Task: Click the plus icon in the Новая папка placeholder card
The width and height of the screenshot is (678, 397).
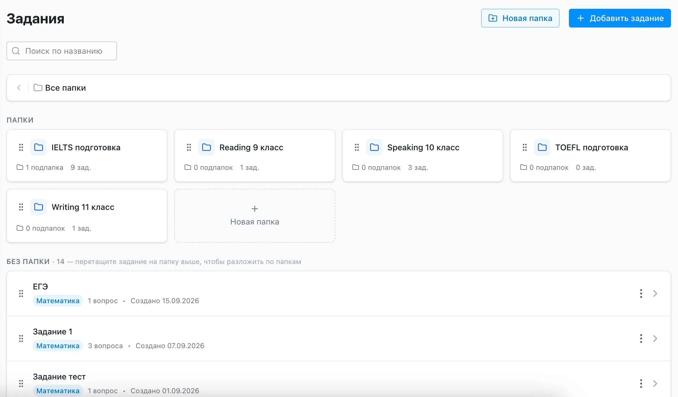Action: point(255,209)
